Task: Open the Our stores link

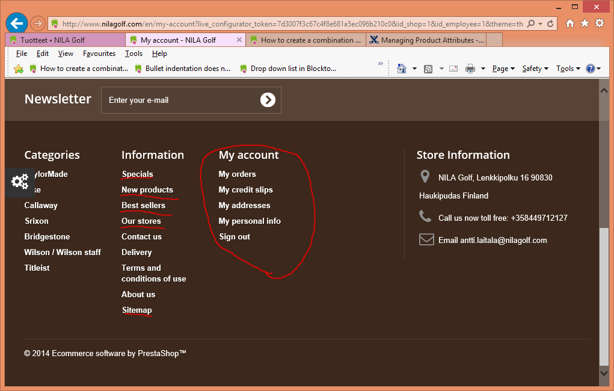Action: [x=141, y=221]
